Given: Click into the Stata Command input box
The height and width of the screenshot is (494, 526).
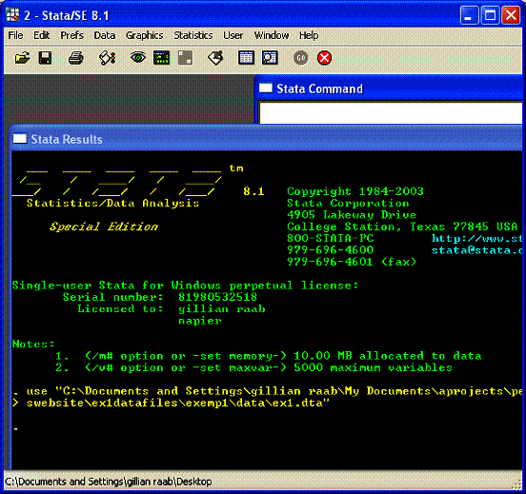Looking at the screenshot, I should click(x=391, y=112).
